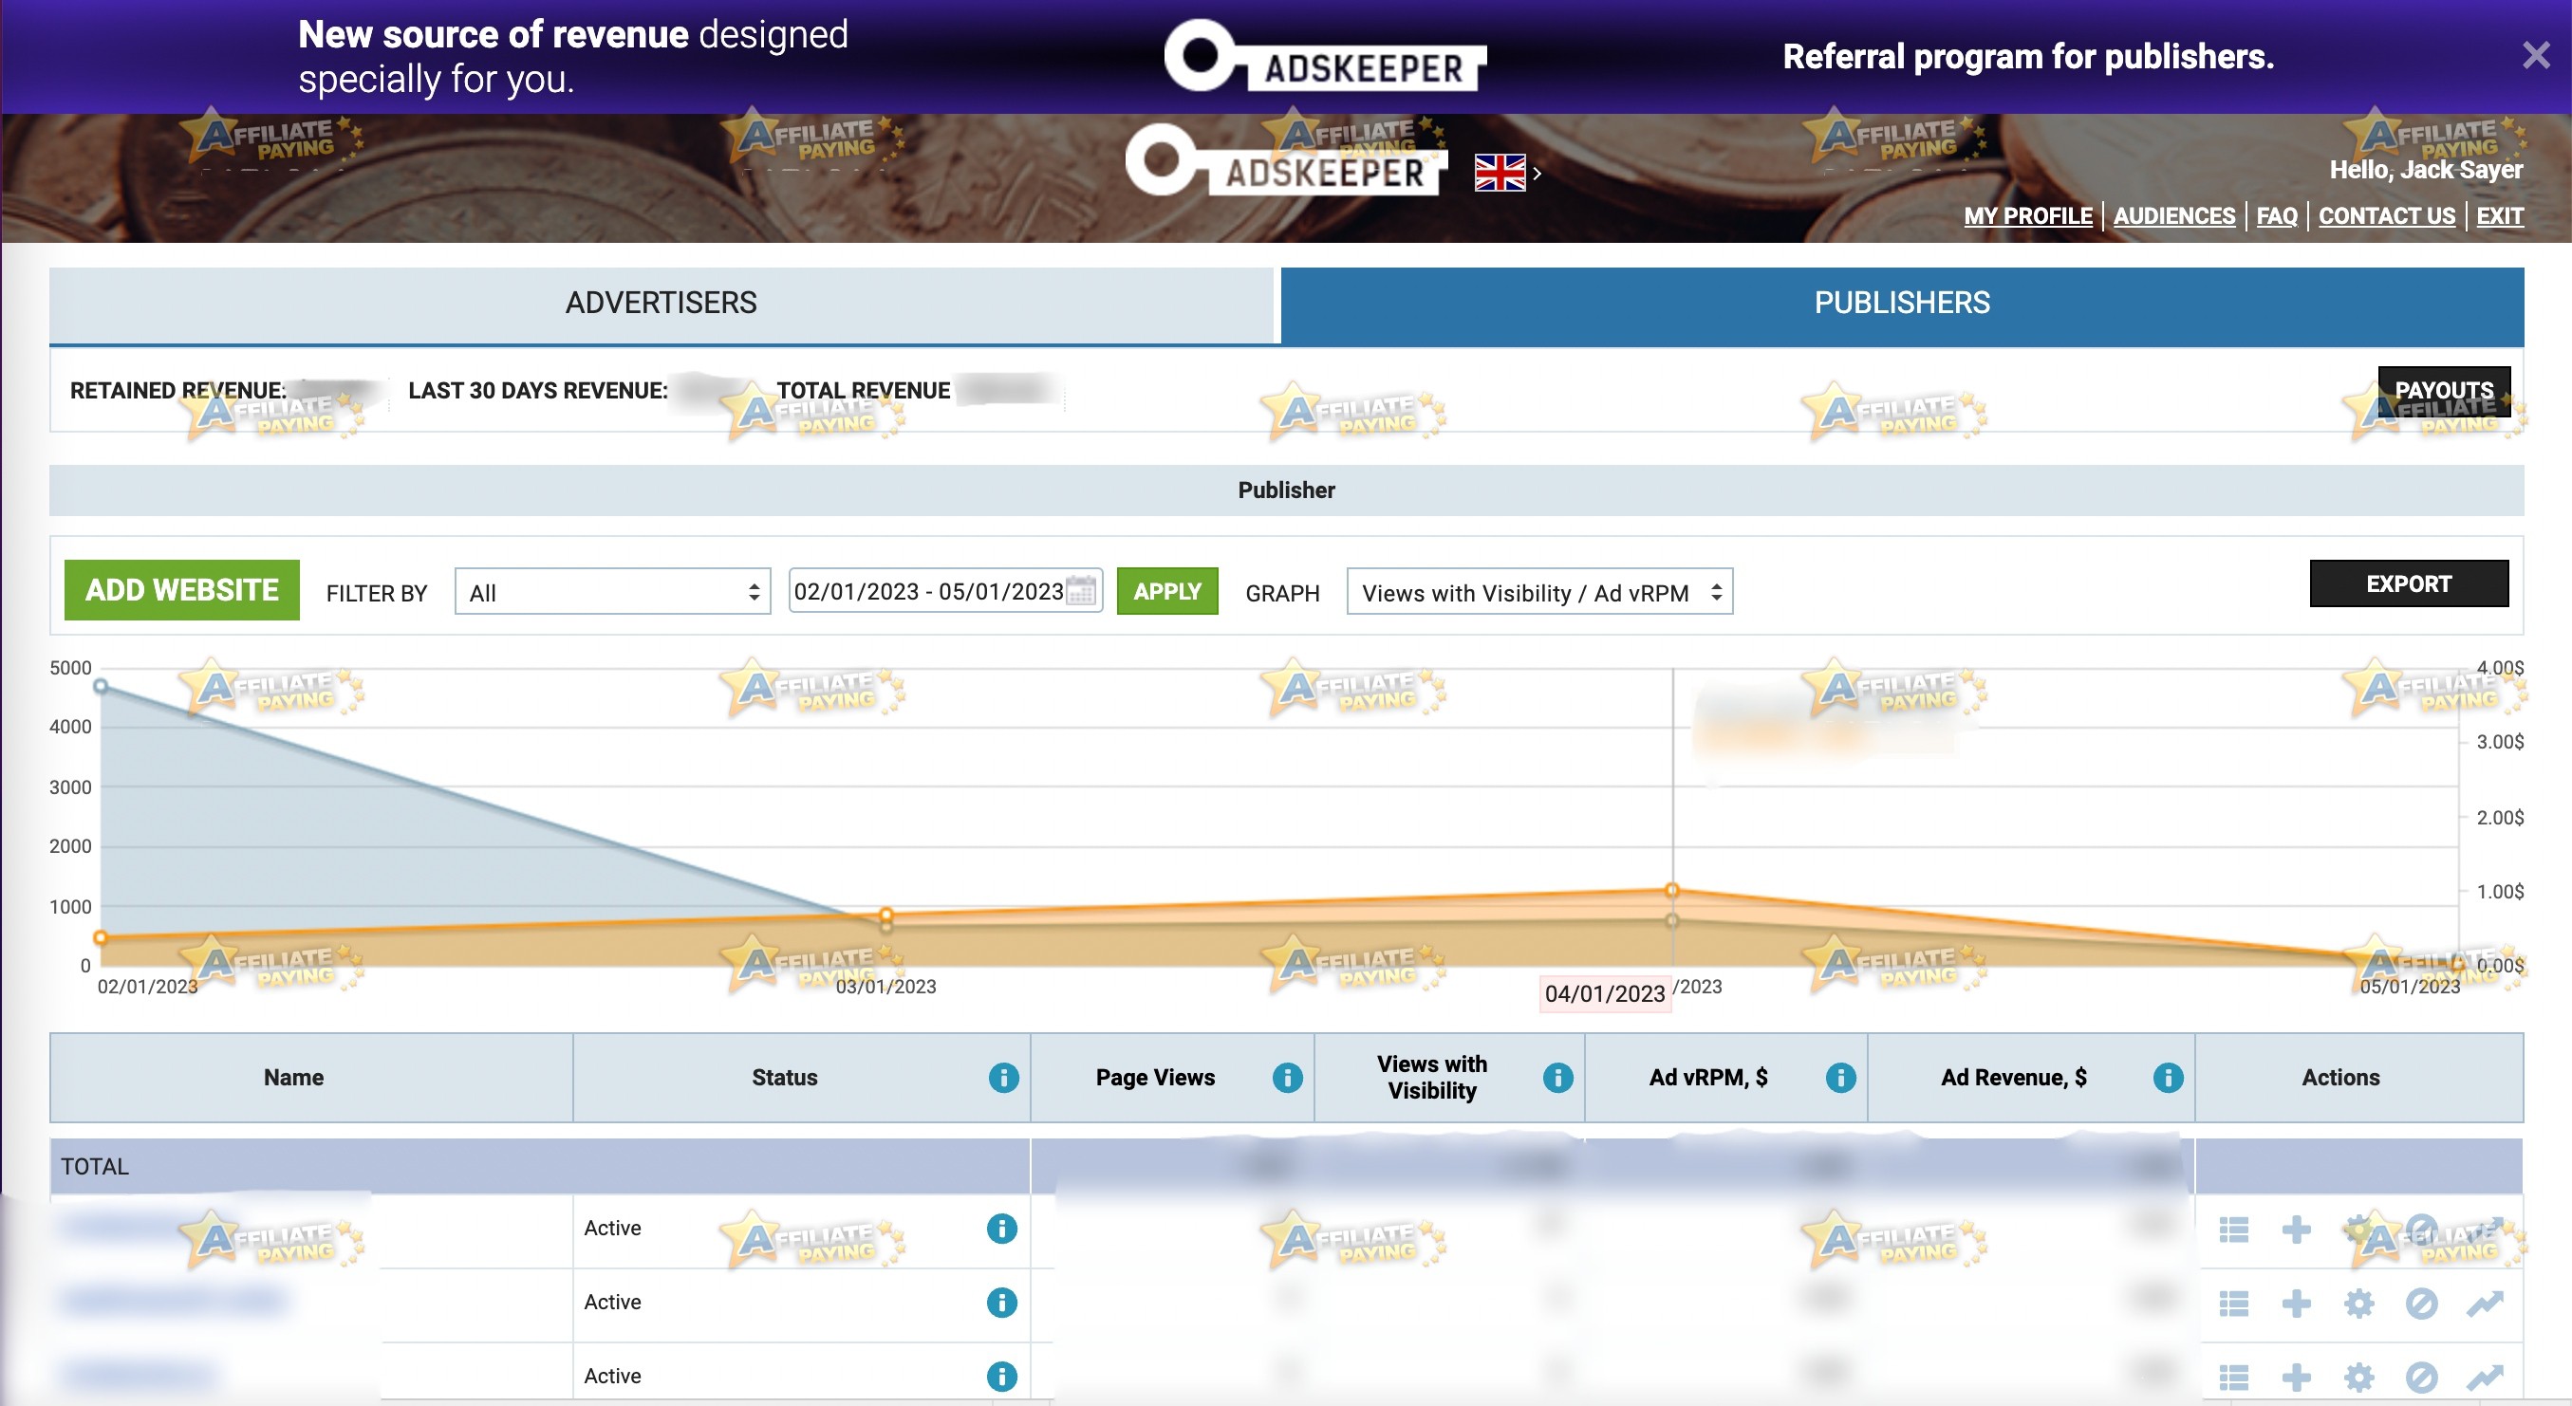Click the Retained Revenue label
Screen dimensions: 2572x1406
point(177,390)
